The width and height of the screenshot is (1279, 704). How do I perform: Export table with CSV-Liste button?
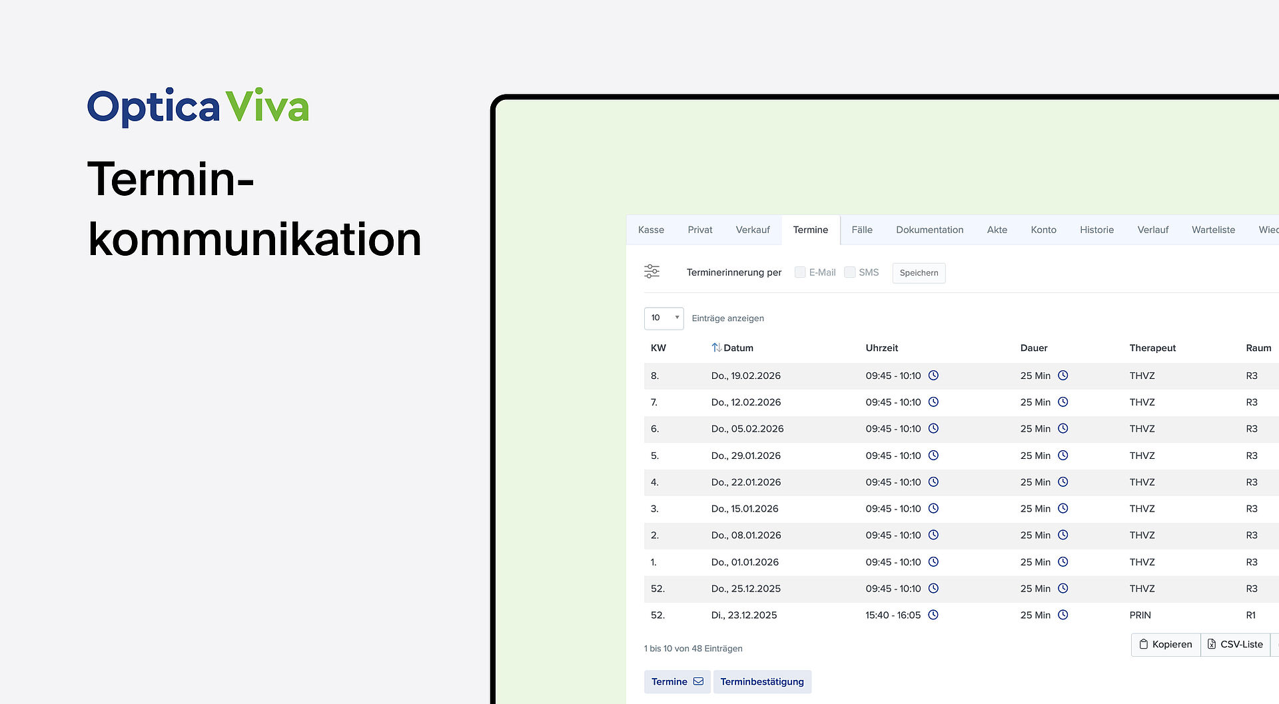(x=1235, y=645)
